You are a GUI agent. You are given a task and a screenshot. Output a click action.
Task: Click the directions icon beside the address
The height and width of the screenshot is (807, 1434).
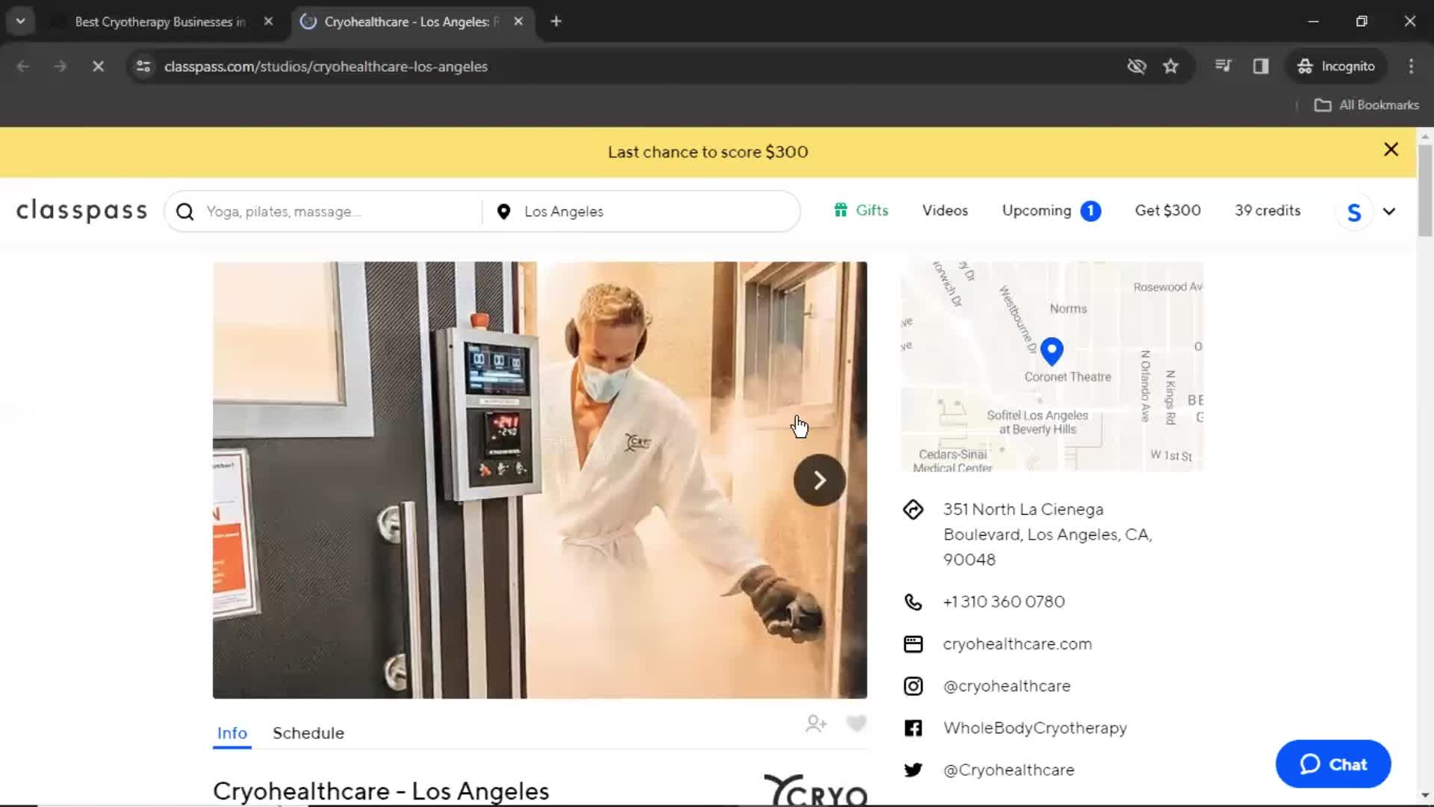913,510
